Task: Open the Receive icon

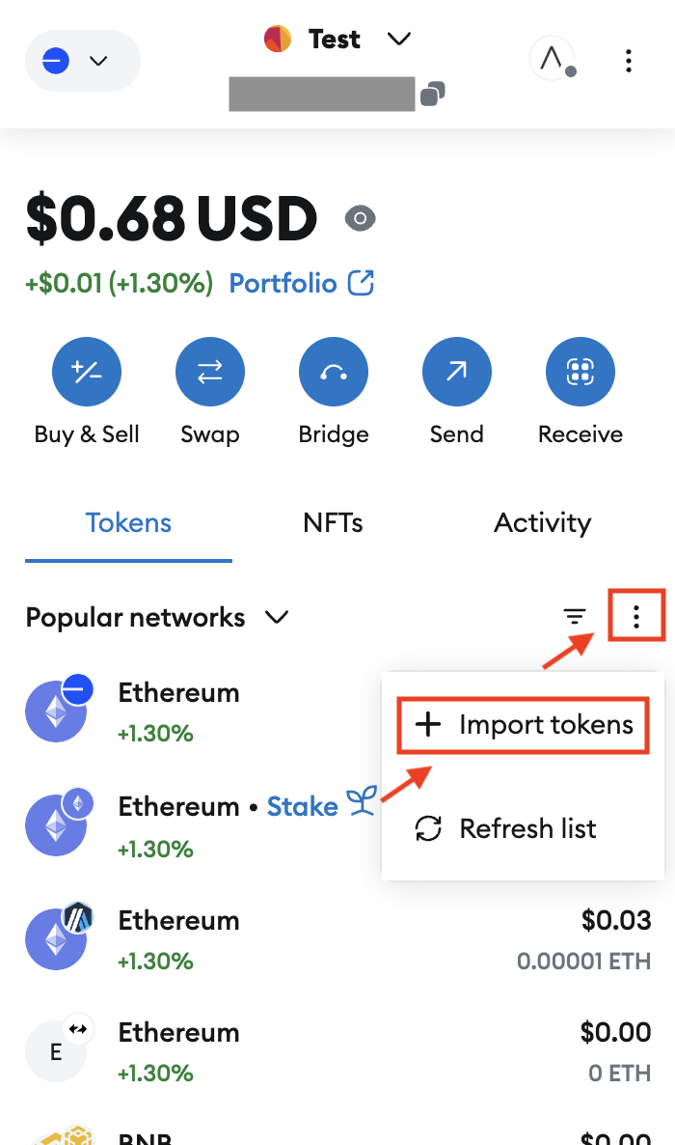Action: tap(580, 371)
